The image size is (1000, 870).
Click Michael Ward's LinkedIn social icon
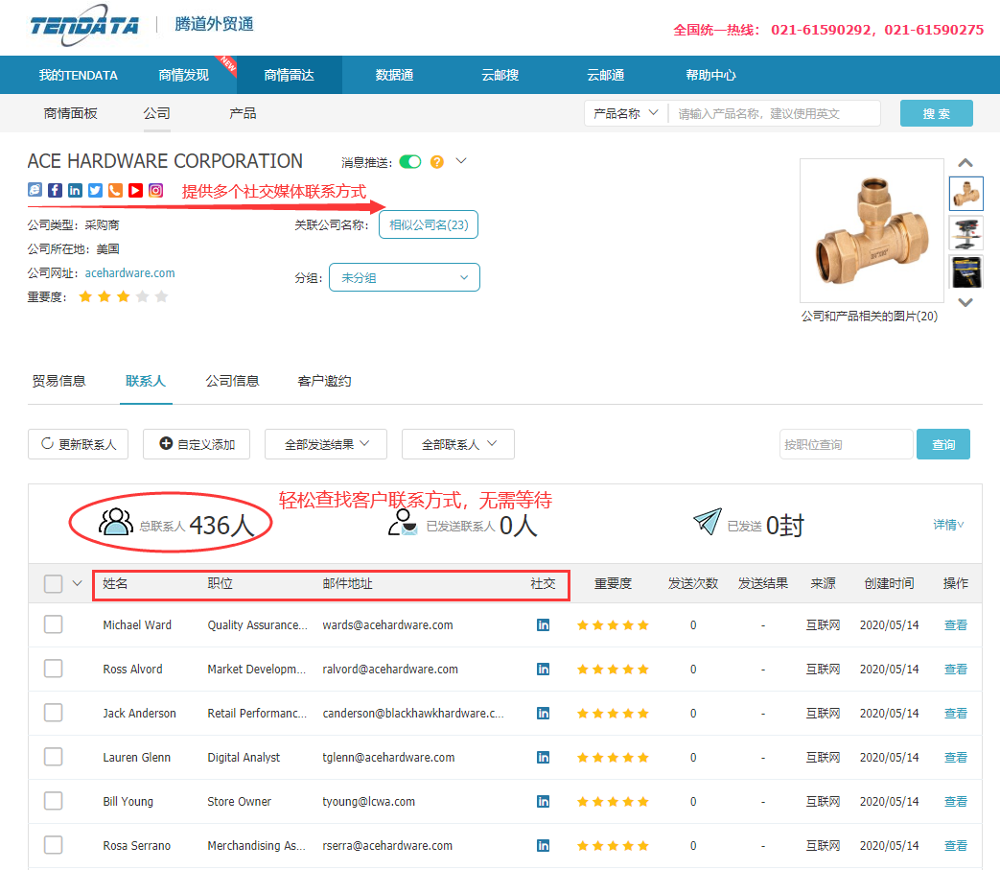point(543,624)
